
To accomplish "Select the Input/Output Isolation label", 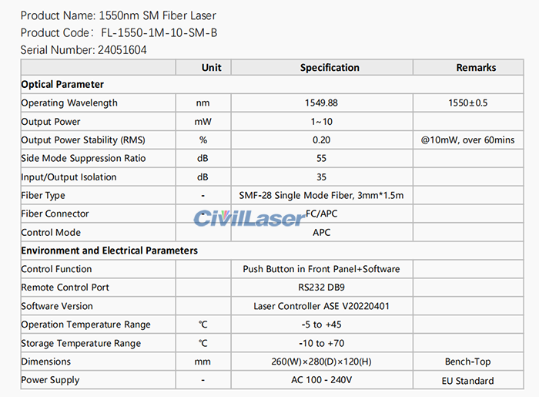I will point(69,177).
